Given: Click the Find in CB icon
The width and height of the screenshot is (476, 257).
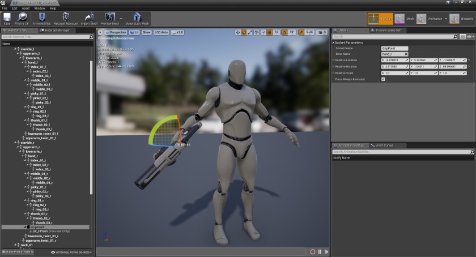Looking at the screenshot, I should (23, 18).
